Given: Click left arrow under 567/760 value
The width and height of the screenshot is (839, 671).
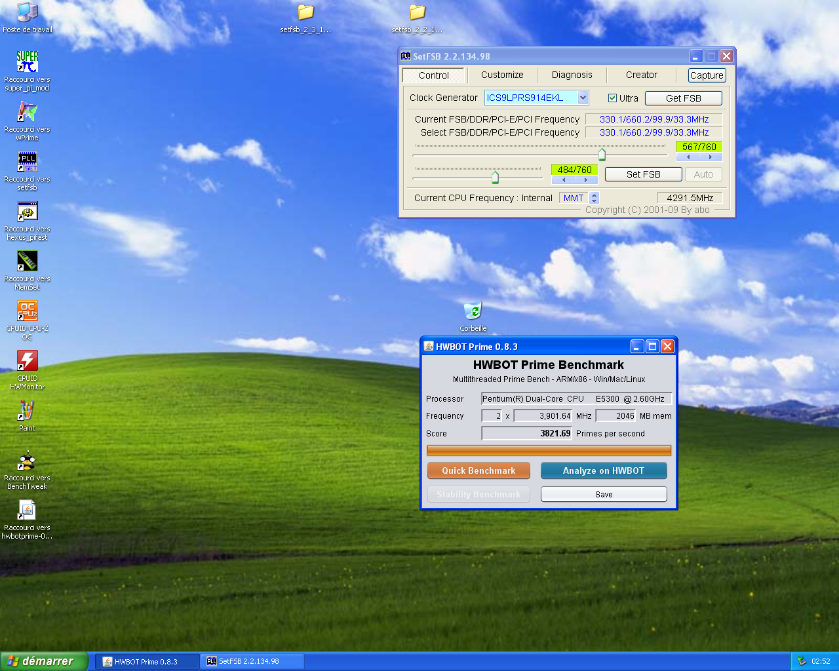Looking at the screenshot, I should [688, 157].
